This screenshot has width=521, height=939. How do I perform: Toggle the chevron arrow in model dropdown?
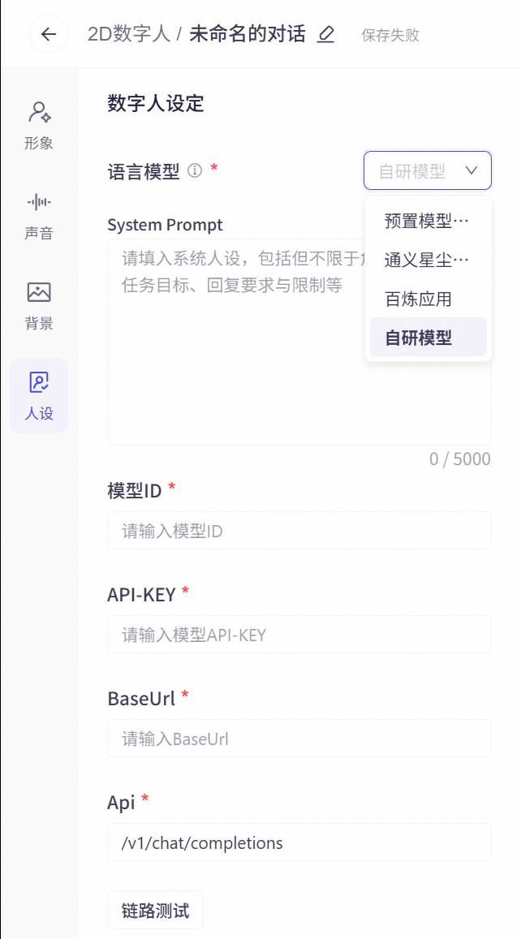pos(471,170)
